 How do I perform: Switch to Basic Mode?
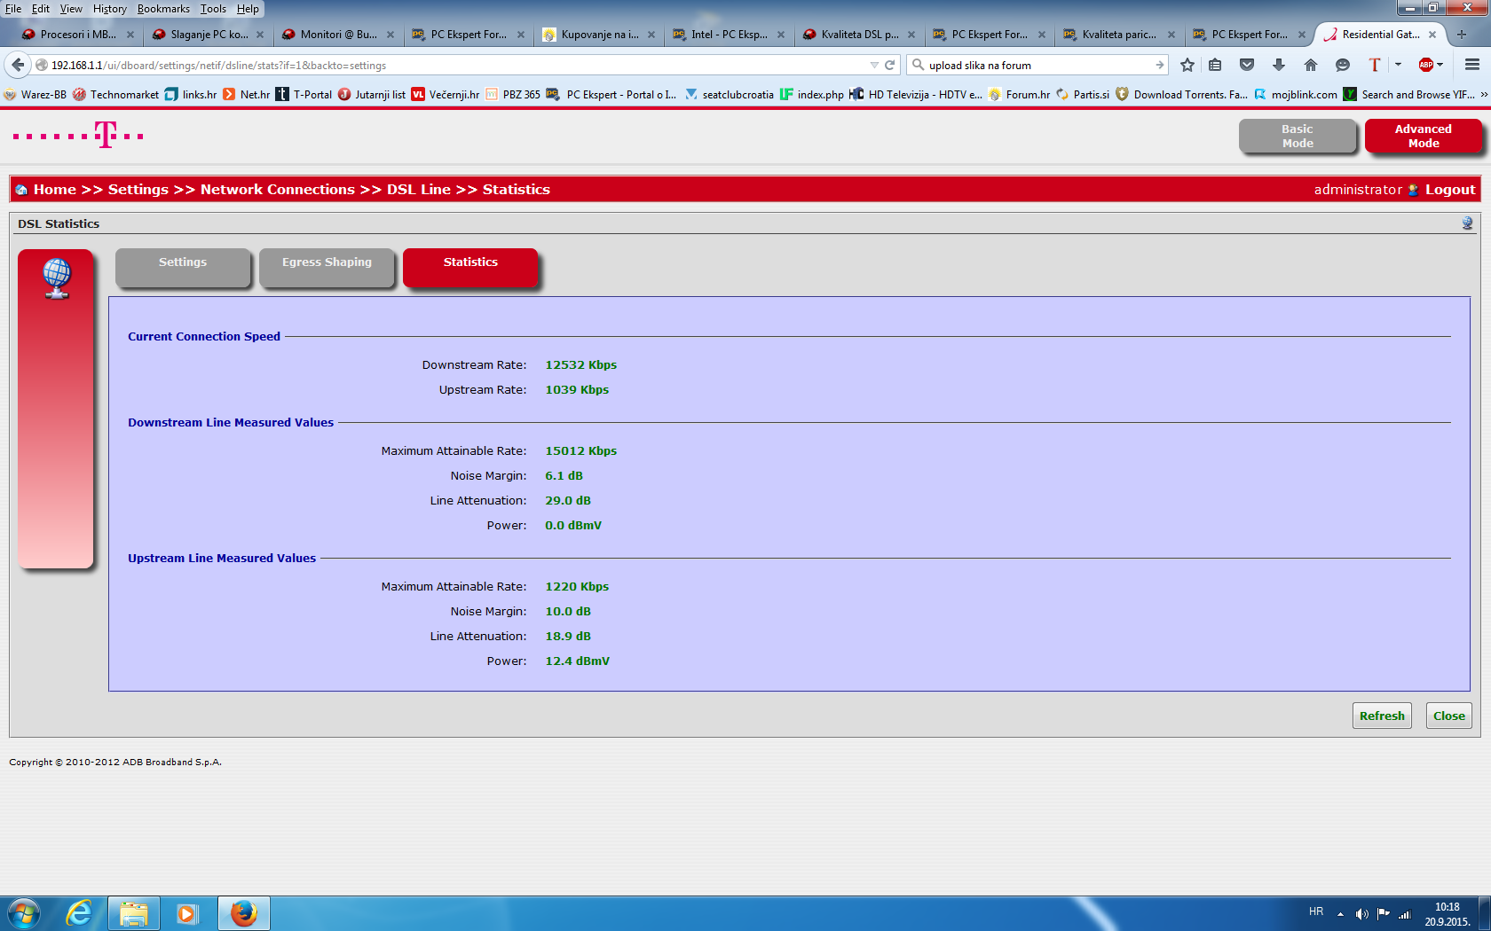(1298, 137)
